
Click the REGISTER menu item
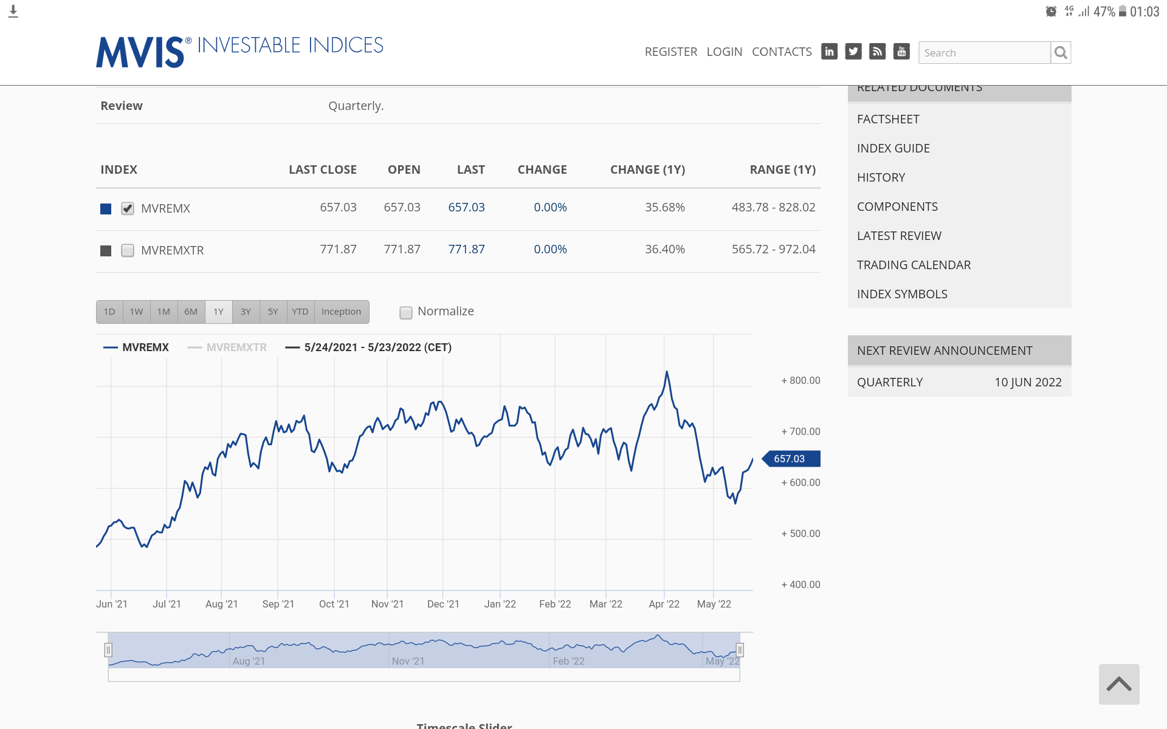(671, 52)
